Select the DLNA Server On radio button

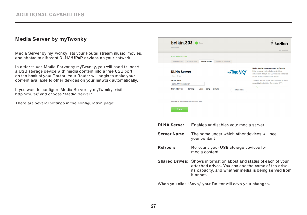pos(172,76)
